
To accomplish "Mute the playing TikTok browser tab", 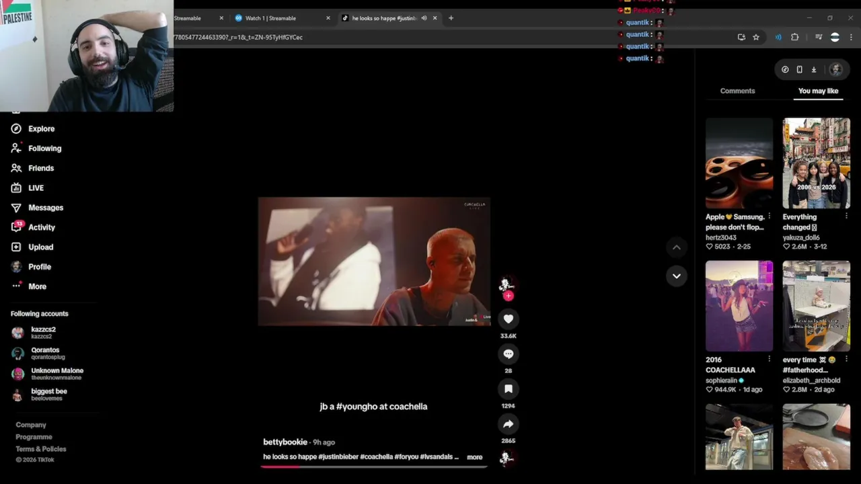I will [424, 18].
